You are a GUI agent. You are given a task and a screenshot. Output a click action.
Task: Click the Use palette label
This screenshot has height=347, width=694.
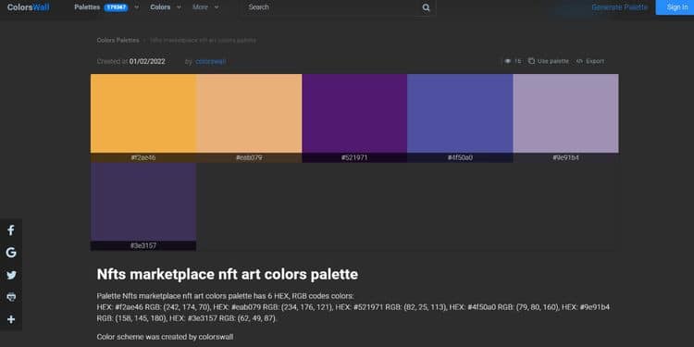point(553,61)
